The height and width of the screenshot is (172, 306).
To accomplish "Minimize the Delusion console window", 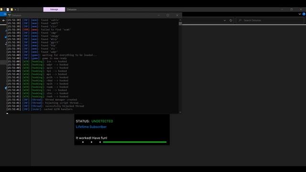I will coord(159,15).
